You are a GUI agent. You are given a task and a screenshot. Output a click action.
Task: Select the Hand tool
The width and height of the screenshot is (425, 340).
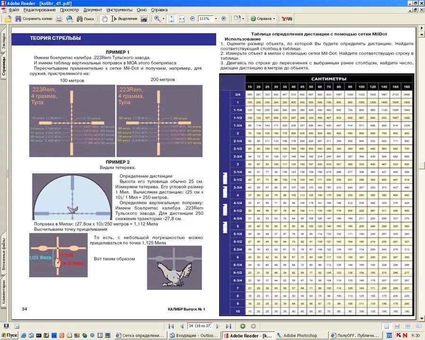click(104, 19)
